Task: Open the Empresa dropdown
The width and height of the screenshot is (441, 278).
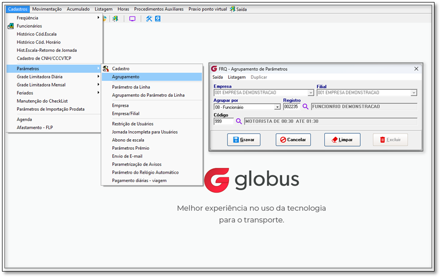Action: (x=310, y=92)
